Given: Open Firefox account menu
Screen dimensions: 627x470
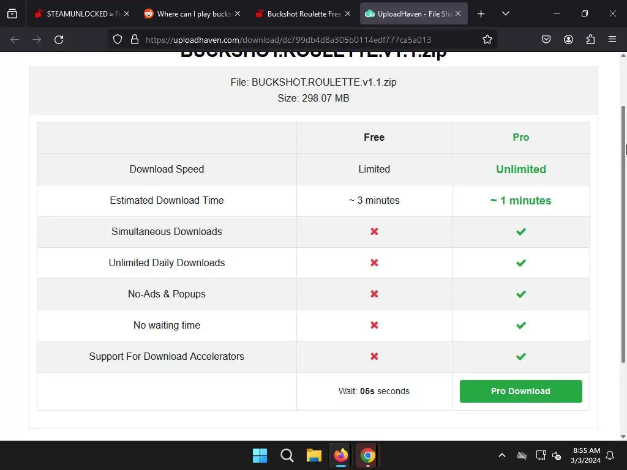Looking at the screenshot, I should tap(568, 40).
